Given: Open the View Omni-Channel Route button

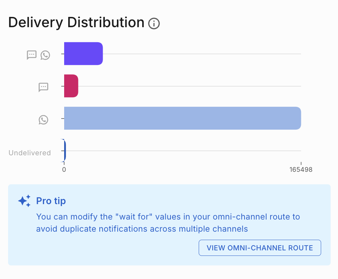Looking at the screenshot, I should (x=260, y=248).
